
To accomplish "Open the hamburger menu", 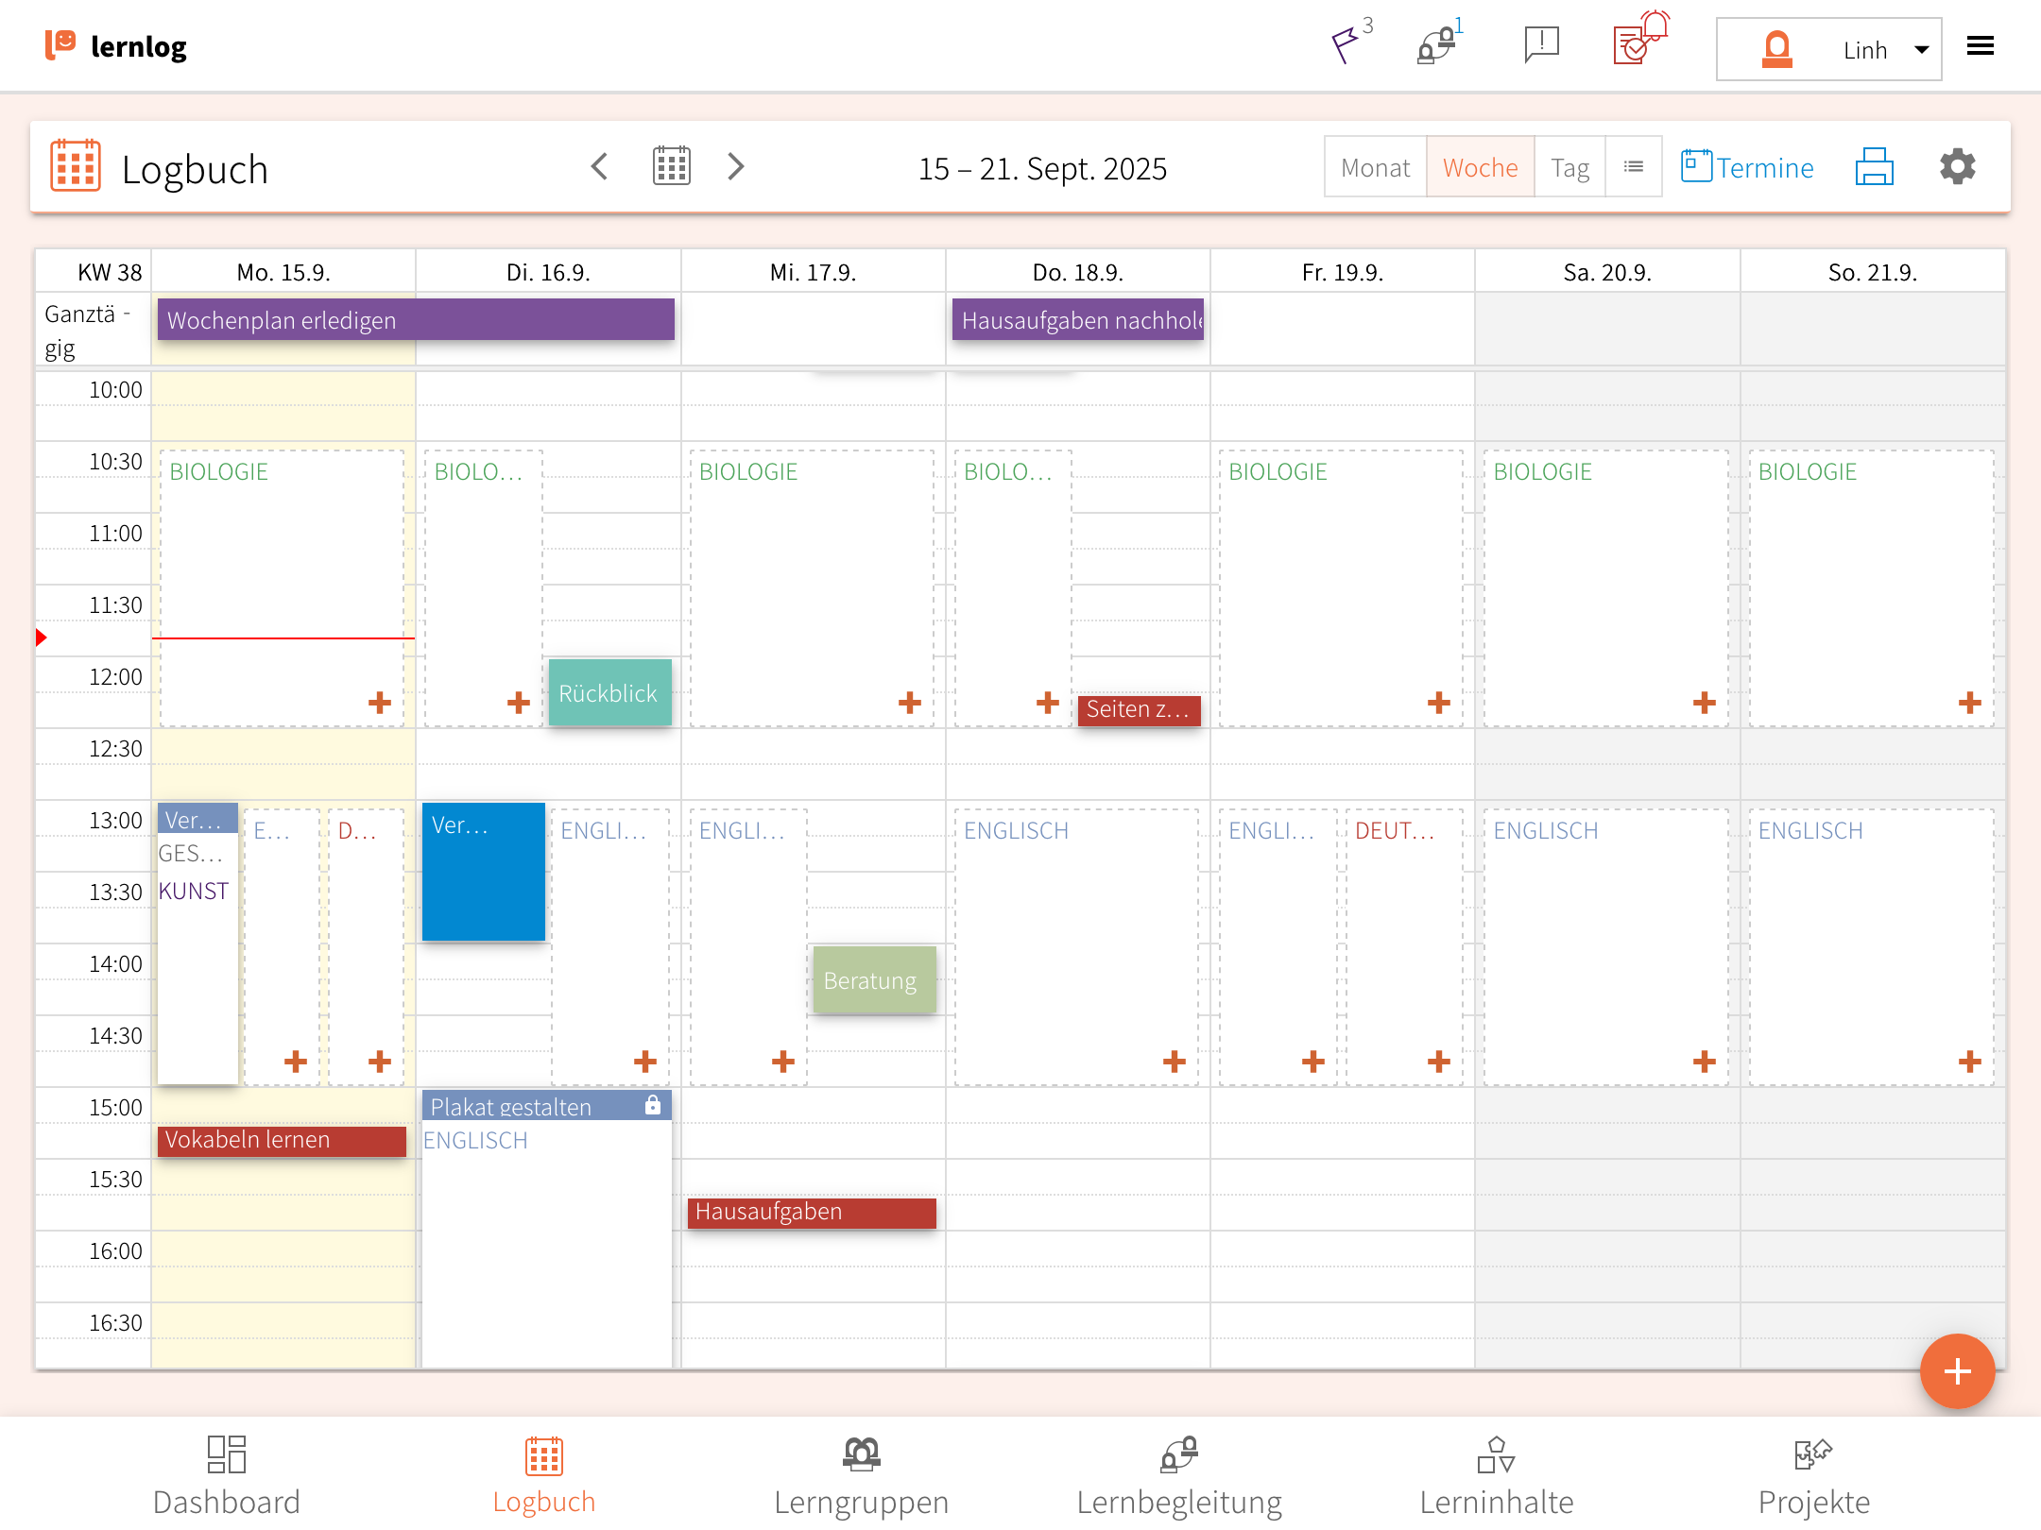I will coord(1981,46).
